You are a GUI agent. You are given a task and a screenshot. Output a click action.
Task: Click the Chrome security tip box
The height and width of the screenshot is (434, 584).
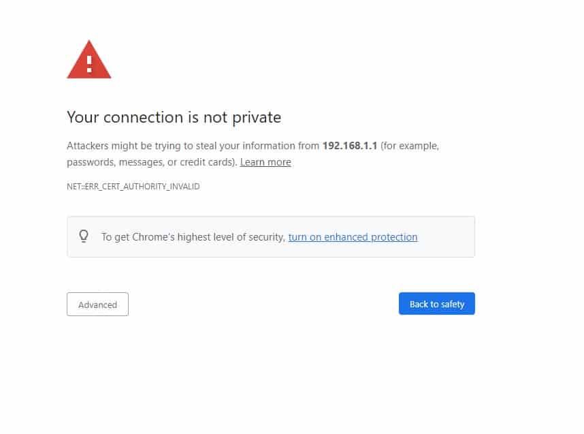pyautogui.click(x=442, y=237)
